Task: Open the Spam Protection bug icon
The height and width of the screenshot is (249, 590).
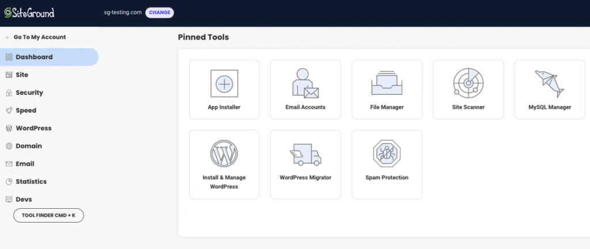Action: pyautogui.click(x=387, y=154)
